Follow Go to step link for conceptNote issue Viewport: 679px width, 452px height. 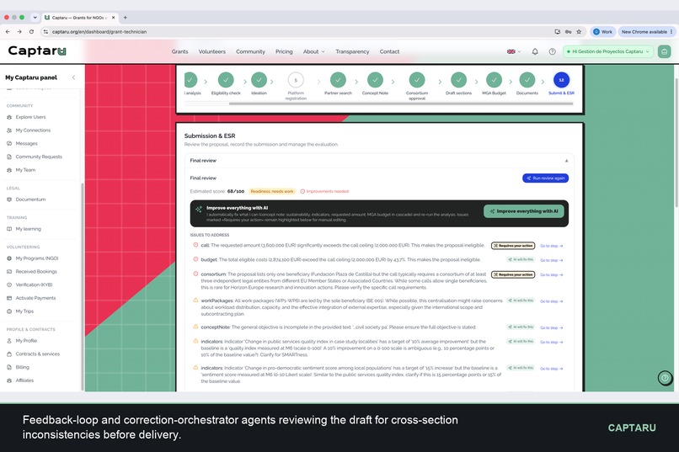[x=551, y=328]
